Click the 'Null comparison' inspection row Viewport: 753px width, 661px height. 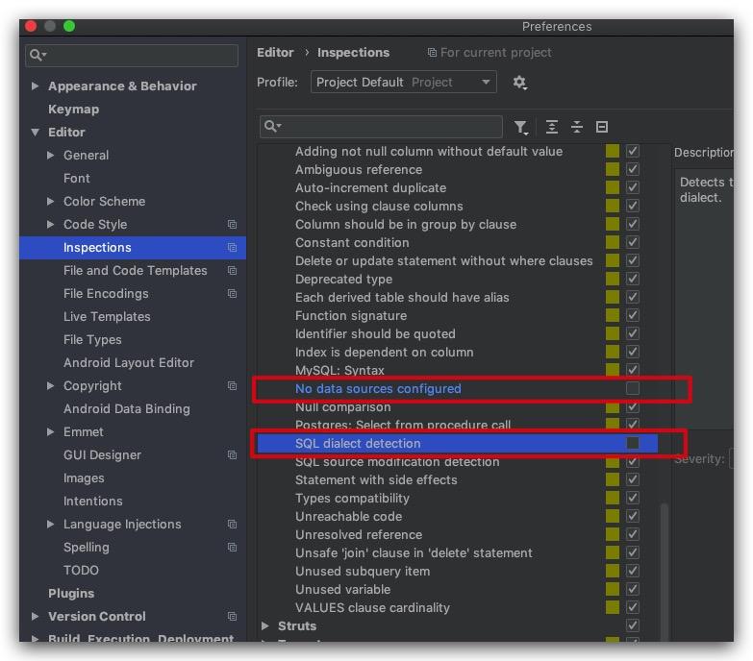pos(342,407)
